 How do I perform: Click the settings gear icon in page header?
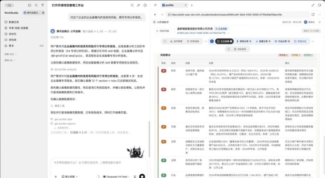(319, 22)
